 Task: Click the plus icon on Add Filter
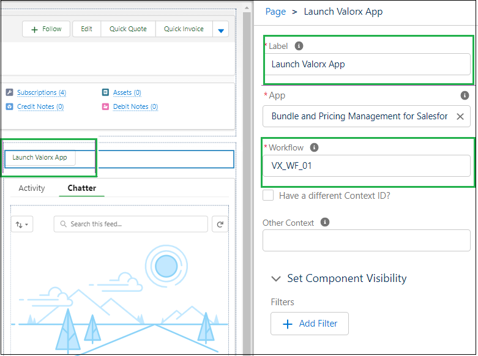point(288,324)
